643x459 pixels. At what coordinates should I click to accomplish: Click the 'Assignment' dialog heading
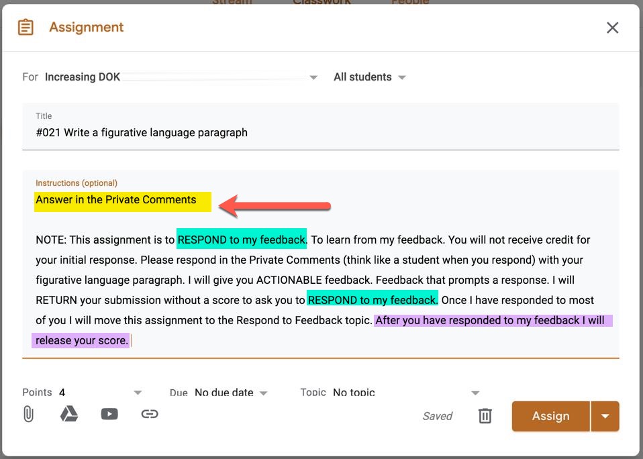86,27
